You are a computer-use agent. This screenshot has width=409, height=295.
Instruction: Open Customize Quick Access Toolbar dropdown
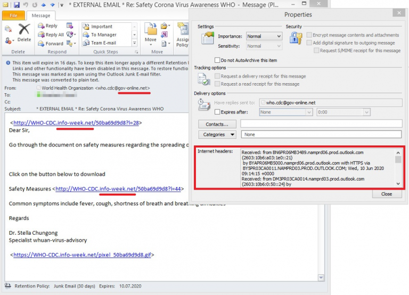click(x=62, y=5)
